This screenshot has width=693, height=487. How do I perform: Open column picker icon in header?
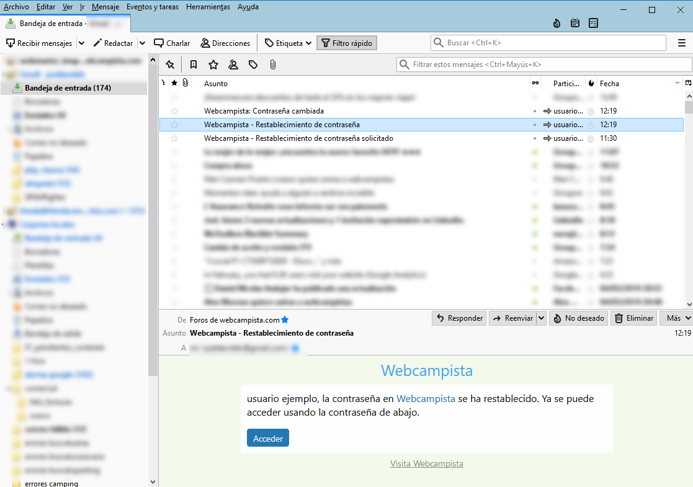(688, 83)
